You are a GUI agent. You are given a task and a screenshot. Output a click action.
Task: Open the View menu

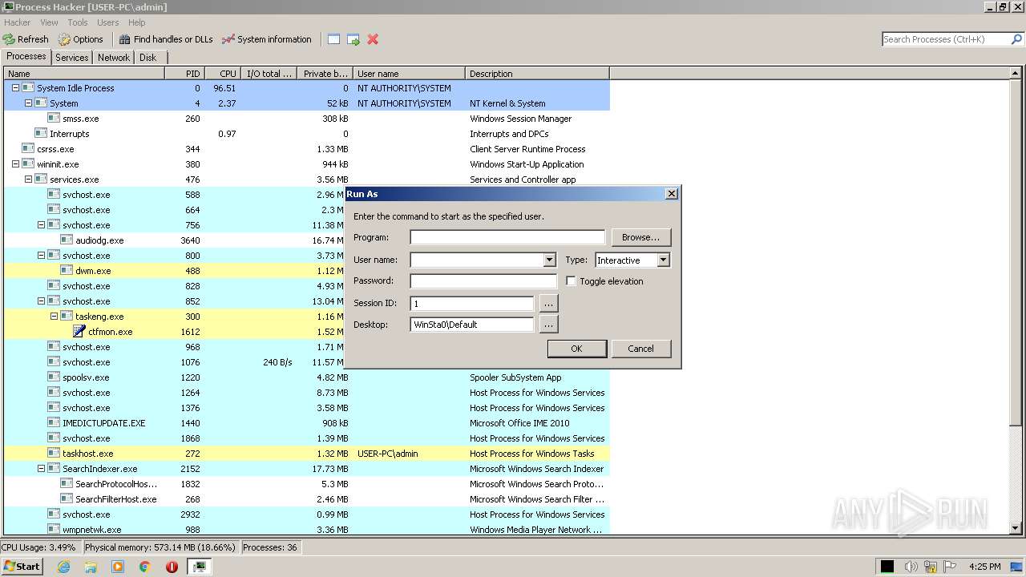tap(49, 22)
